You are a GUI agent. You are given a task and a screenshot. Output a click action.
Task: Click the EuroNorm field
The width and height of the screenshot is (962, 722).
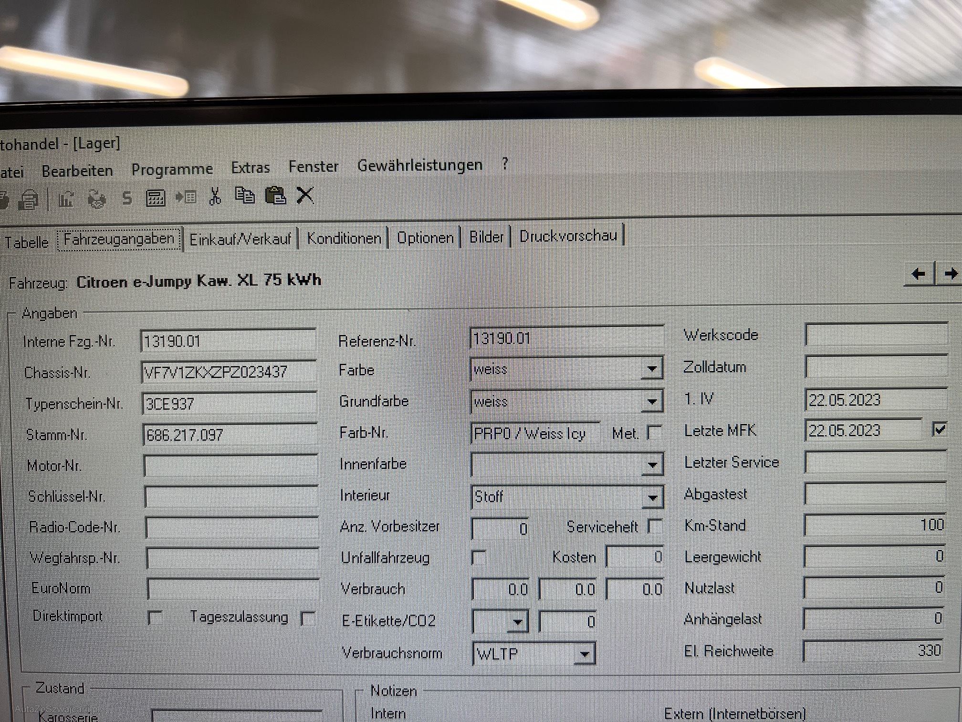coord(233,588)
